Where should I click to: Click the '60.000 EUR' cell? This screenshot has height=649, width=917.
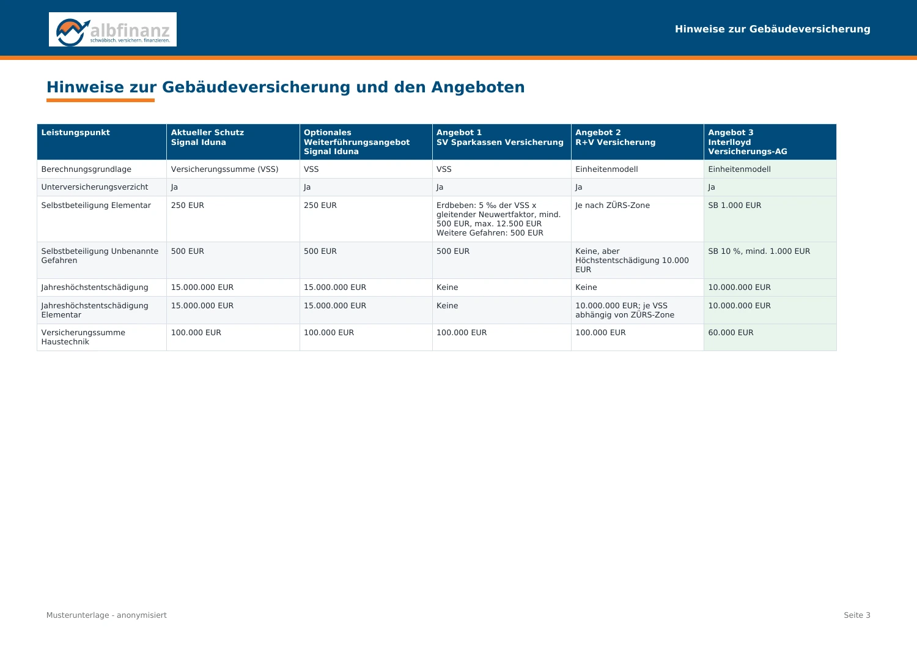[x=770, y=337]
